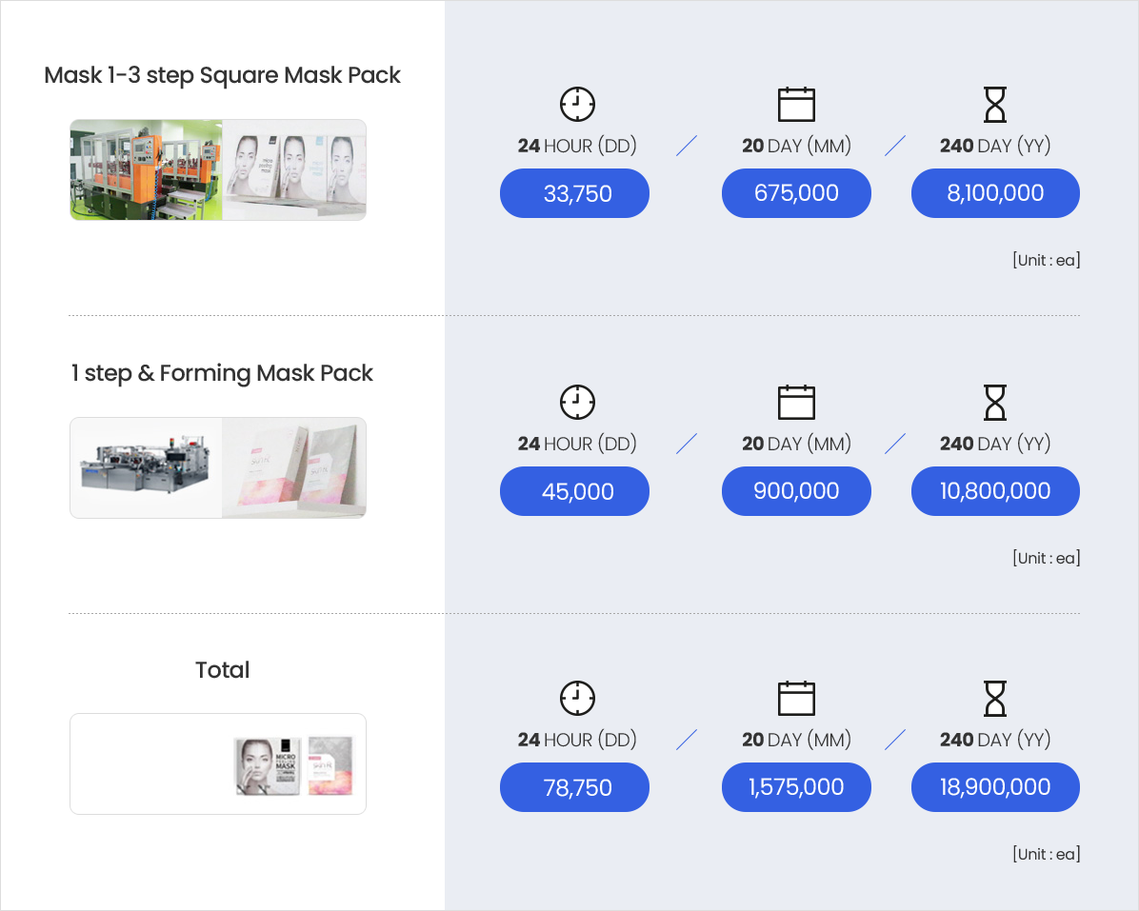Click the hourglass icon in Total row
Viewport: 1139px width, 911px height.
tap(994, 698)
